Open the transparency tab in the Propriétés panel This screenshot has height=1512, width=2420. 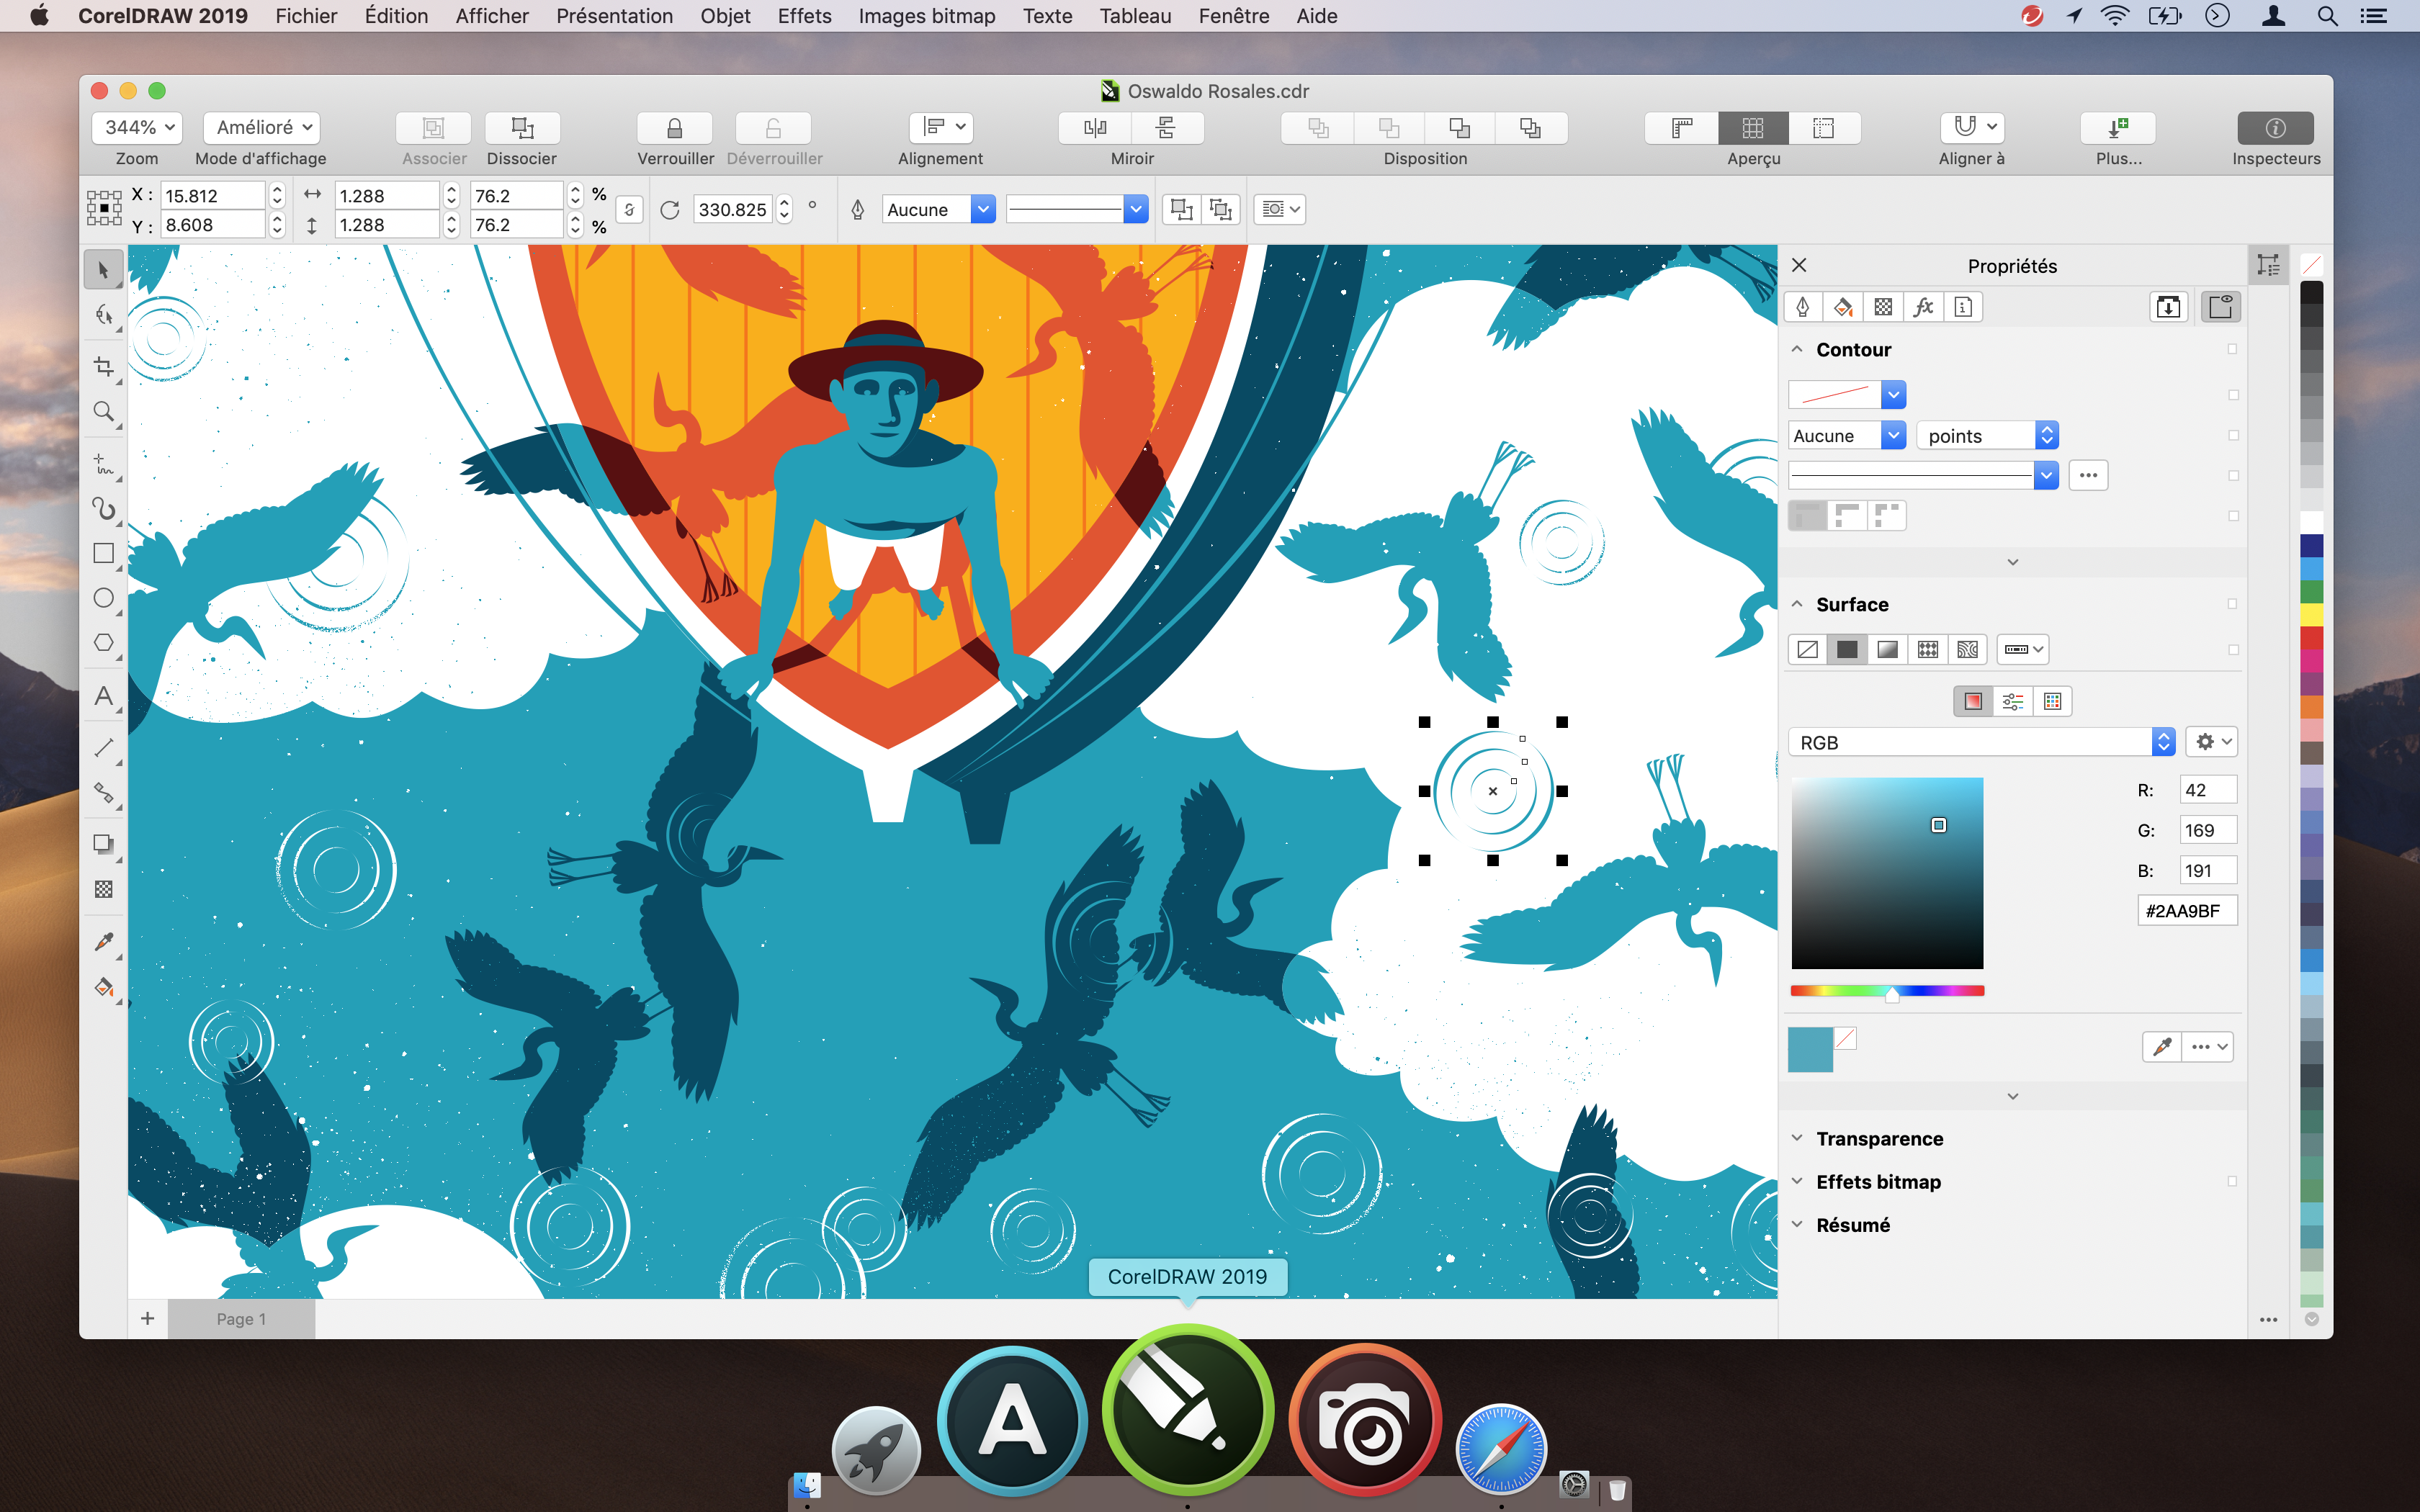(x=1884, y=307)
